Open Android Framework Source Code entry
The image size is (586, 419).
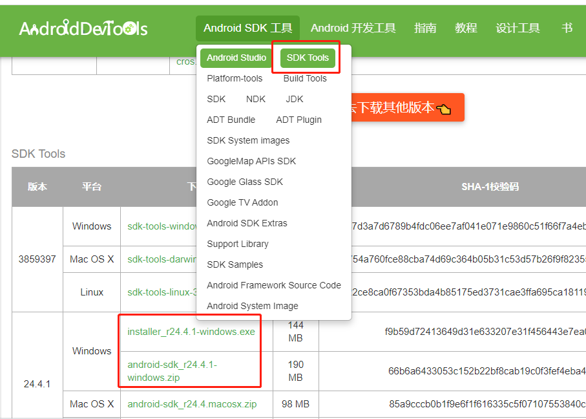(x=274, y=285)
